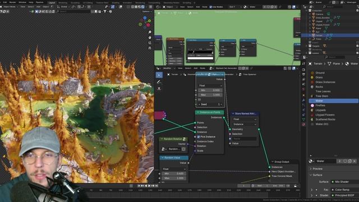Toggle Collection visibility checkbox in outliner
This screenshot has width=359, height=202.
coord(357,11)
